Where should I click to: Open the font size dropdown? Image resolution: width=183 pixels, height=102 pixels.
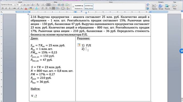pos(21,5)
